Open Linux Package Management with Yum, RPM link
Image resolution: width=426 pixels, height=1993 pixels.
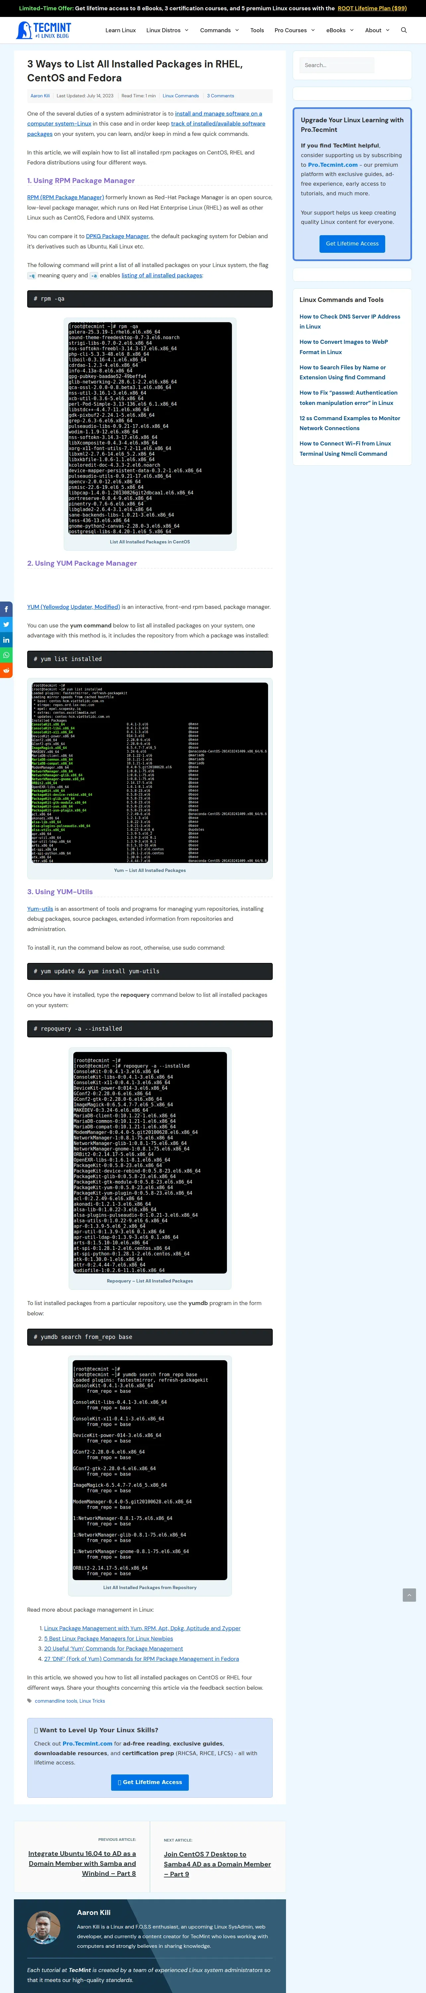point(142,1628)
